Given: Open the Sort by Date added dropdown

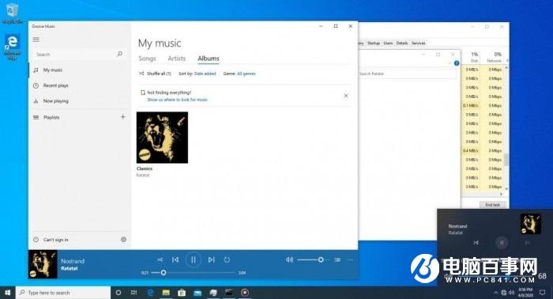Looking at the screenshot, I should pyautogui.click(x=197, y=74).
